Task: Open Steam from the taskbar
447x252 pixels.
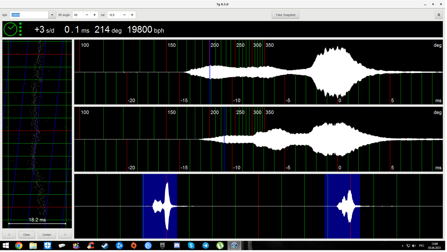Action: [105, 246]
